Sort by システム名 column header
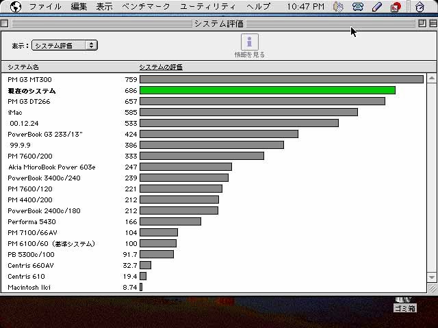 [23, 67]
